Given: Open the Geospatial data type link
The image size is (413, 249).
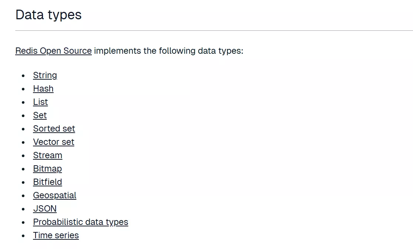Looking at the screenshot, I should point(54,195).
